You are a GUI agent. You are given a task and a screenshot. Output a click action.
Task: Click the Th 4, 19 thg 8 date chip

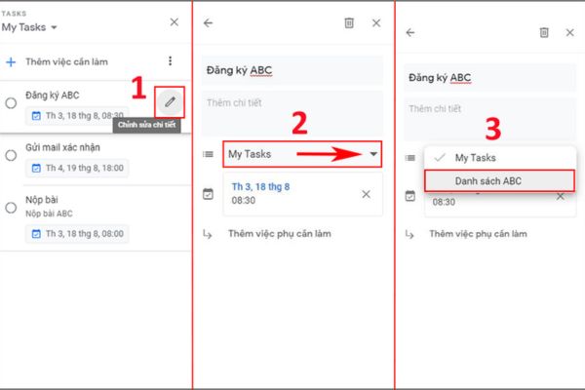click(x=77, y=168)
